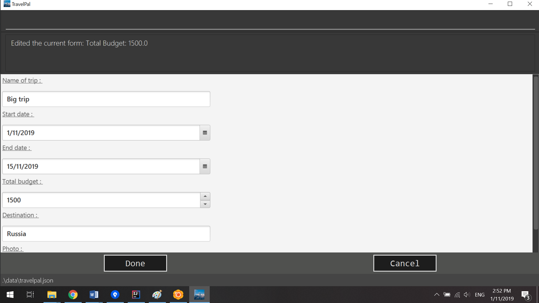Click the End date label

click(17, 148)
